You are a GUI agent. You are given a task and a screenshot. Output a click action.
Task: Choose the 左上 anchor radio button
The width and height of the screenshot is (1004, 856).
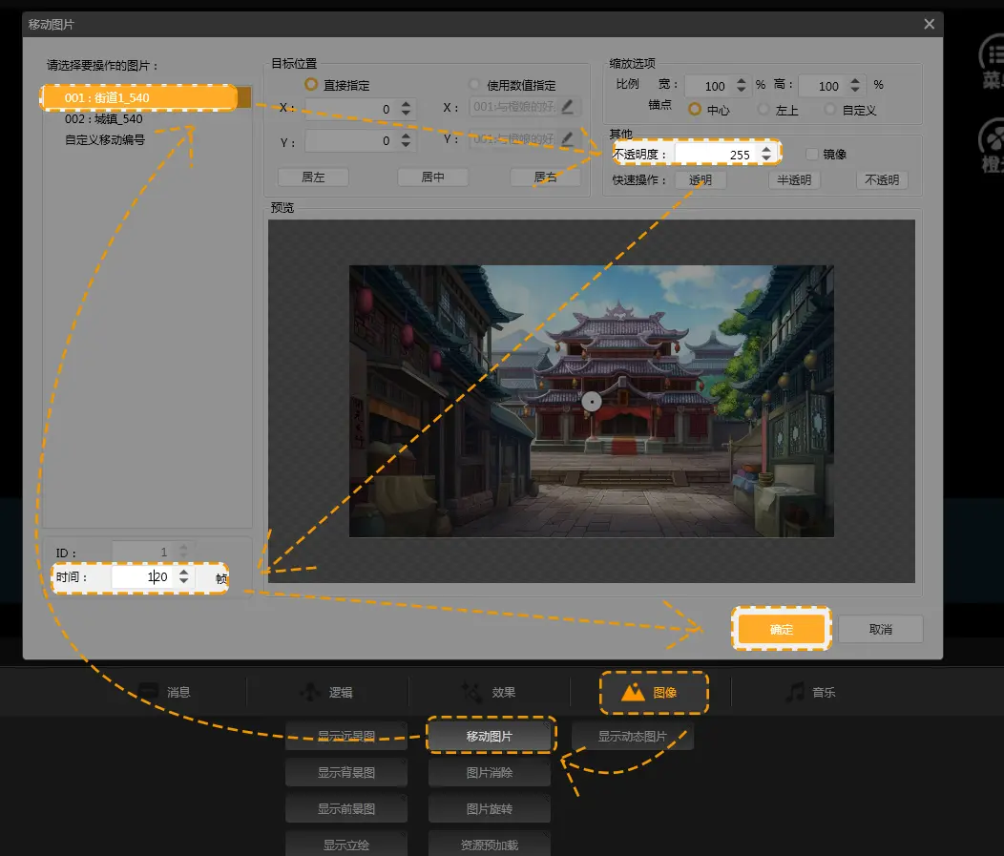(x=763, y=110)
